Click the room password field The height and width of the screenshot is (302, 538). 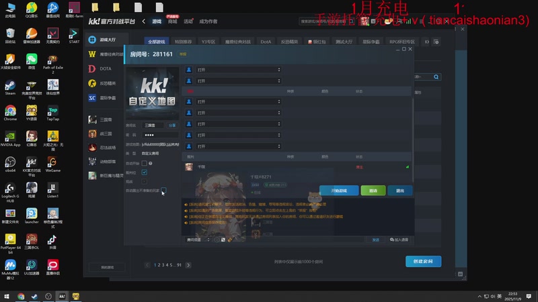click(160, 135)
